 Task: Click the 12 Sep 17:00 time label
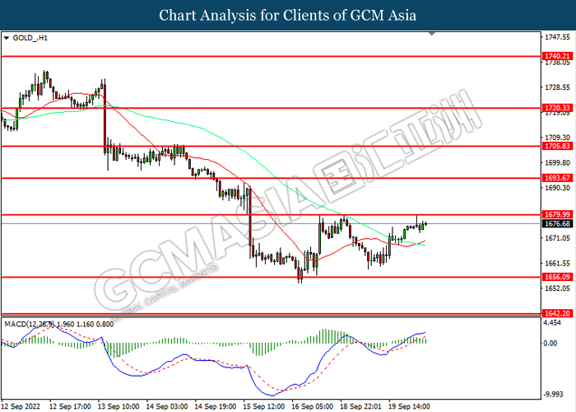coord(70,406)
